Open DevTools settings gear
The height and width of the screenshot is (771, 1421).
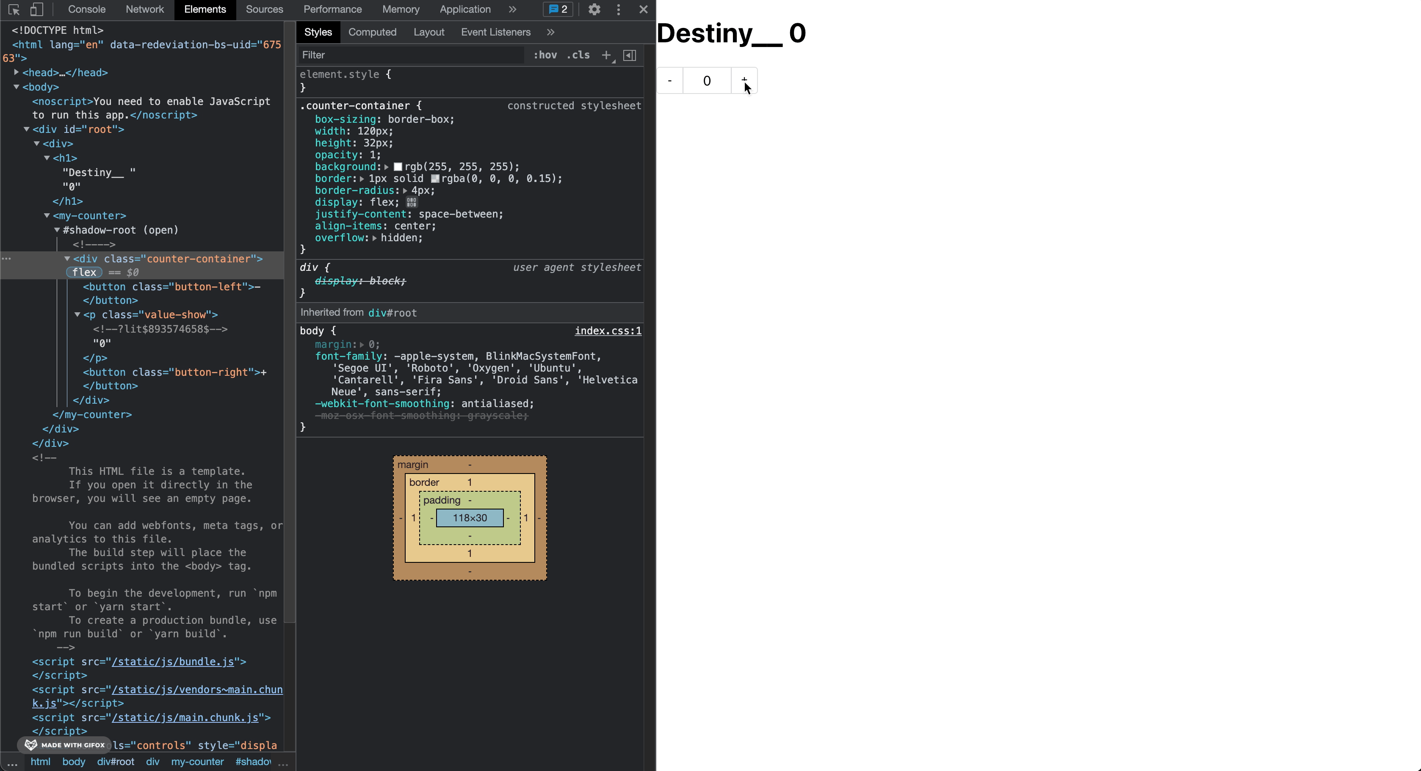click(594, 9)
